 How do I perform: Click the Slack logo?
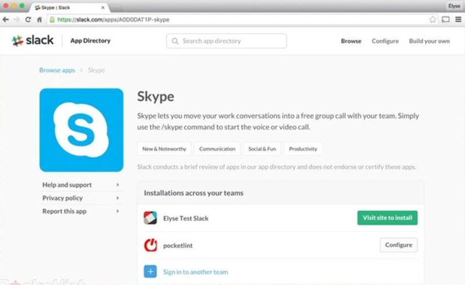(x=33, y=41)
